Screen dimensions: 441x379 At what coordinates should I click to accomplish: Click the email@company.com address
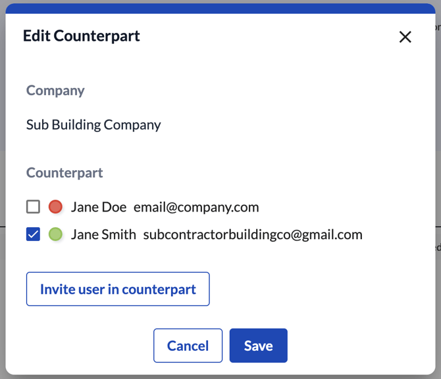196,207
